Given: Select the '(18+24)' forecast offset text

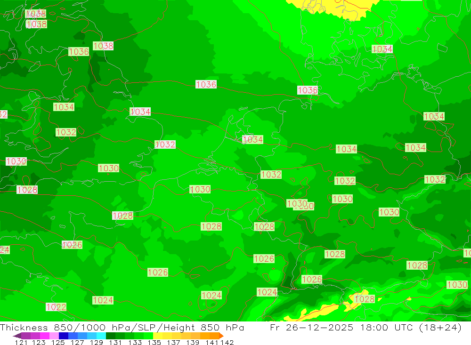Looking at the screenshot, I should tap(440, 327).
